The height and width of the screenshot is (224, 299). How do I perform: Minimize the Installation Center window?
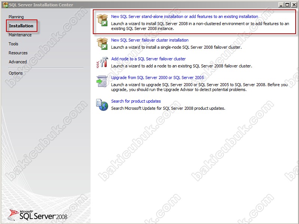tap(281, 5)
